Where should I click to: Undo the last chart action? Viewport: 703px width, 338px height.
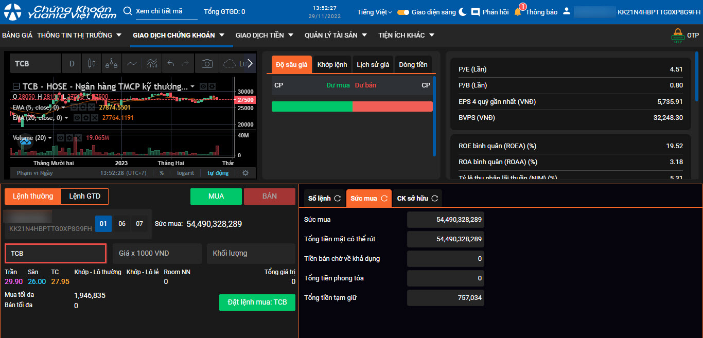(x=171, y=64)
